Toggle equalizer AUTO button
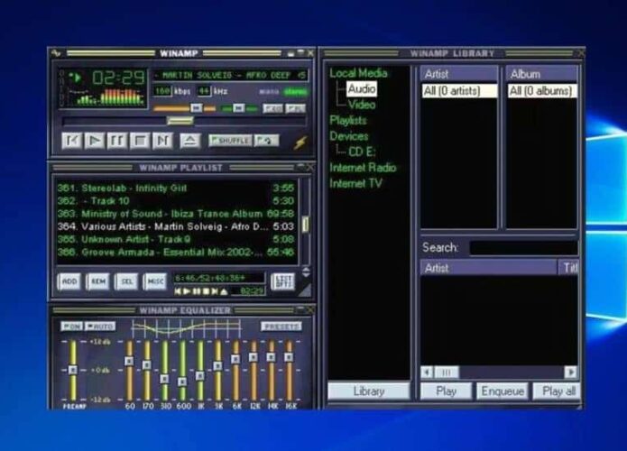Screen dimensions: 627x451 [x=100, y=327]
